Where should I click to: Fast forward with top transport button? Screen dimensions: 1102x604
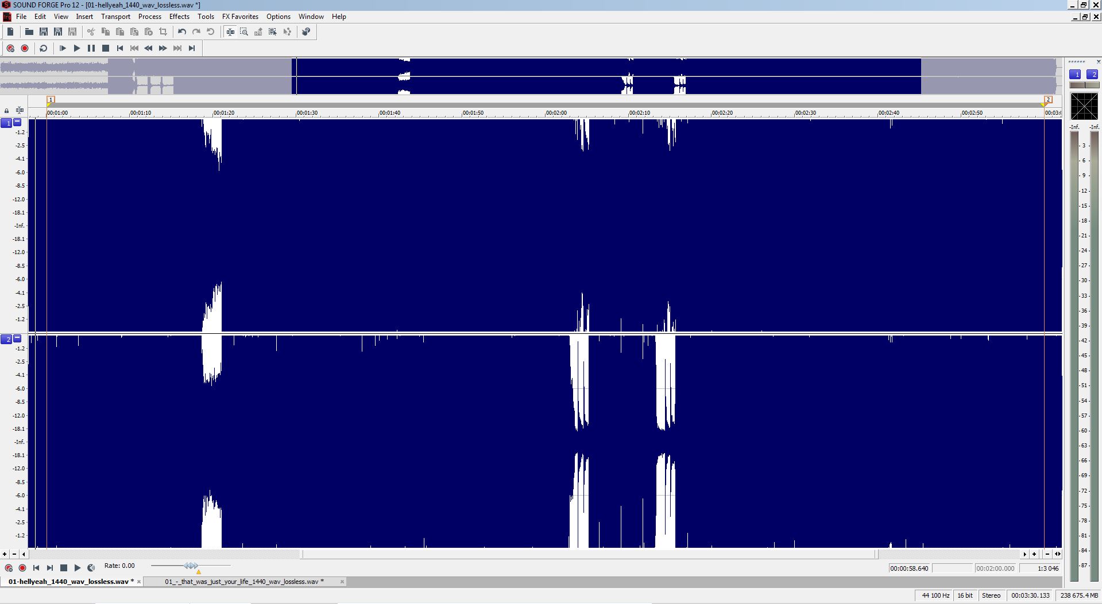[x=163, y=48]
